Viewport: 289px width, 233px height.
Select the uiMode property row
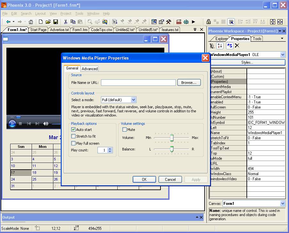tap(247, 158)
